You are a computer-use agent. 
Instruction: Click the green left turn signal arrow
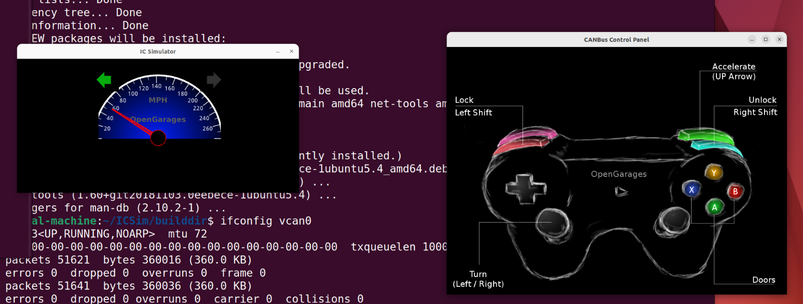point(104,80)
